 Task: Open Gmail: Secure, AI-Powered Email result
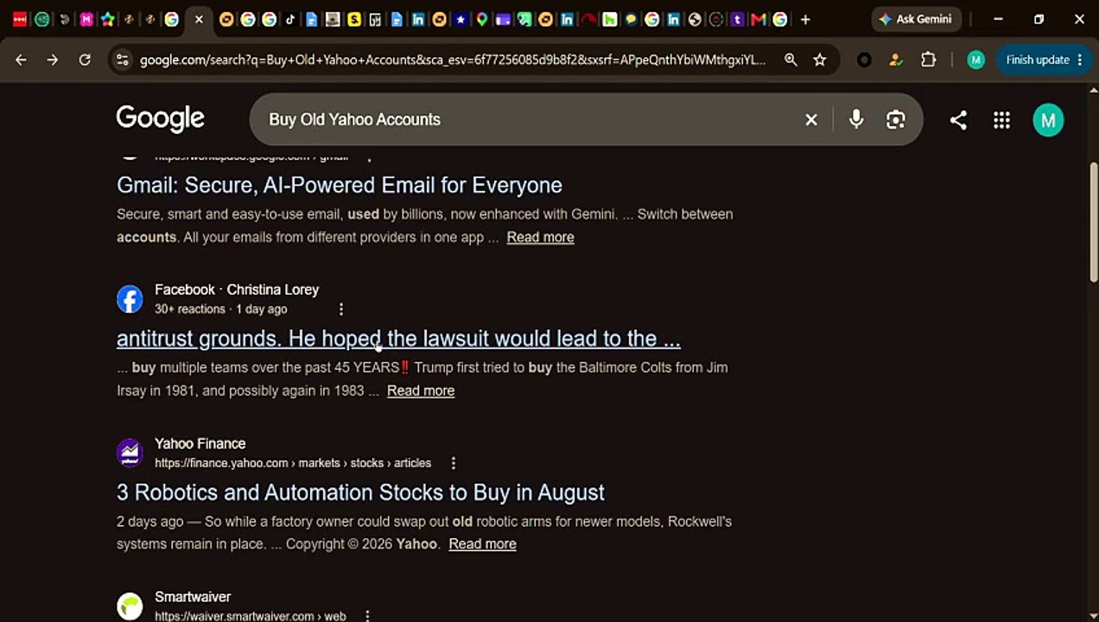coord(340,185)
